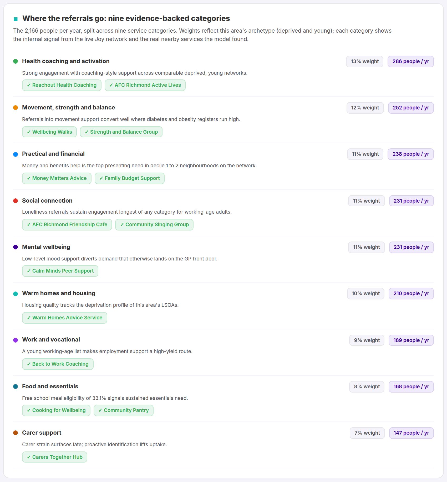Screen dimensions: 447x482
Task: Select the Community Pantry tag
Action: click(124, 410)
